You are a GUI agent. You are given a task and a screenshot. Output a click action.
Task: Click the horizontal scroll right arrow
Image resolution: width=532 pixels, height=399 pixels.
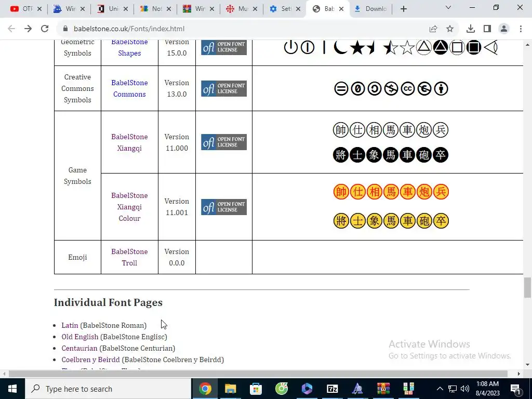tap(519, 374)
